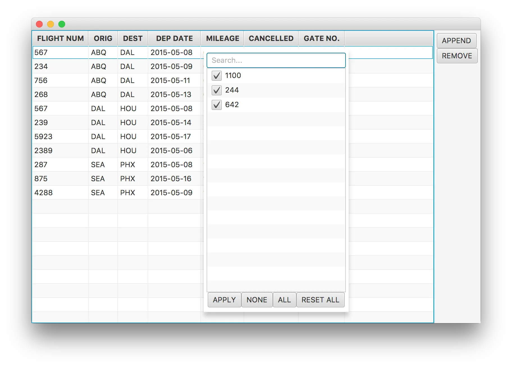Click the SEA origin in flight 4288 row
This screenshot has height=368, width=512.
(103, 193)
